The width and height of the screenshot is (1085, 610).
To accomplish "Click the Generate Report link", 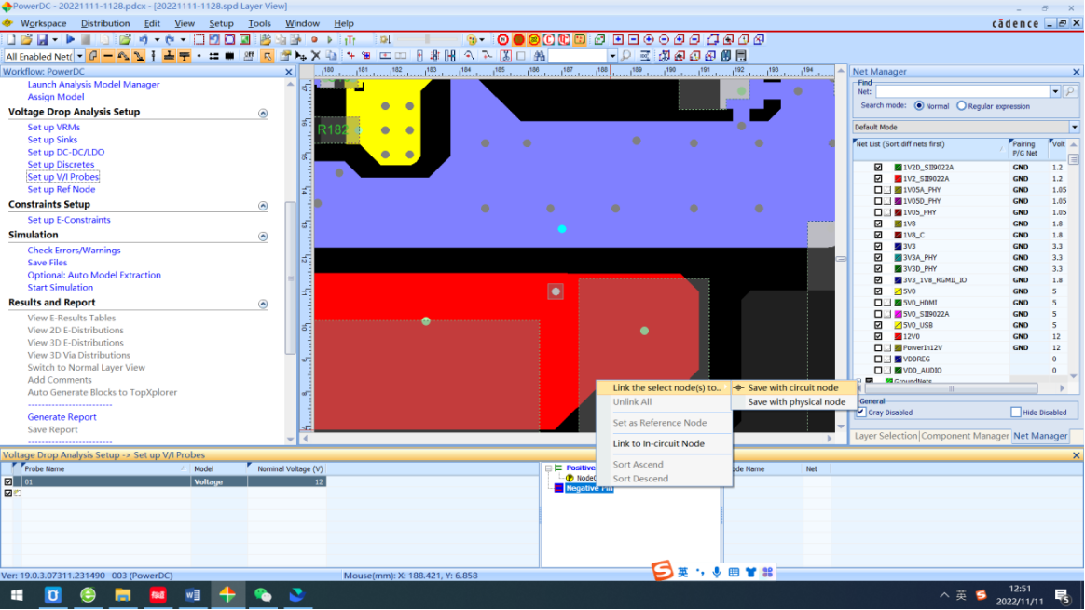I will 62,417.
